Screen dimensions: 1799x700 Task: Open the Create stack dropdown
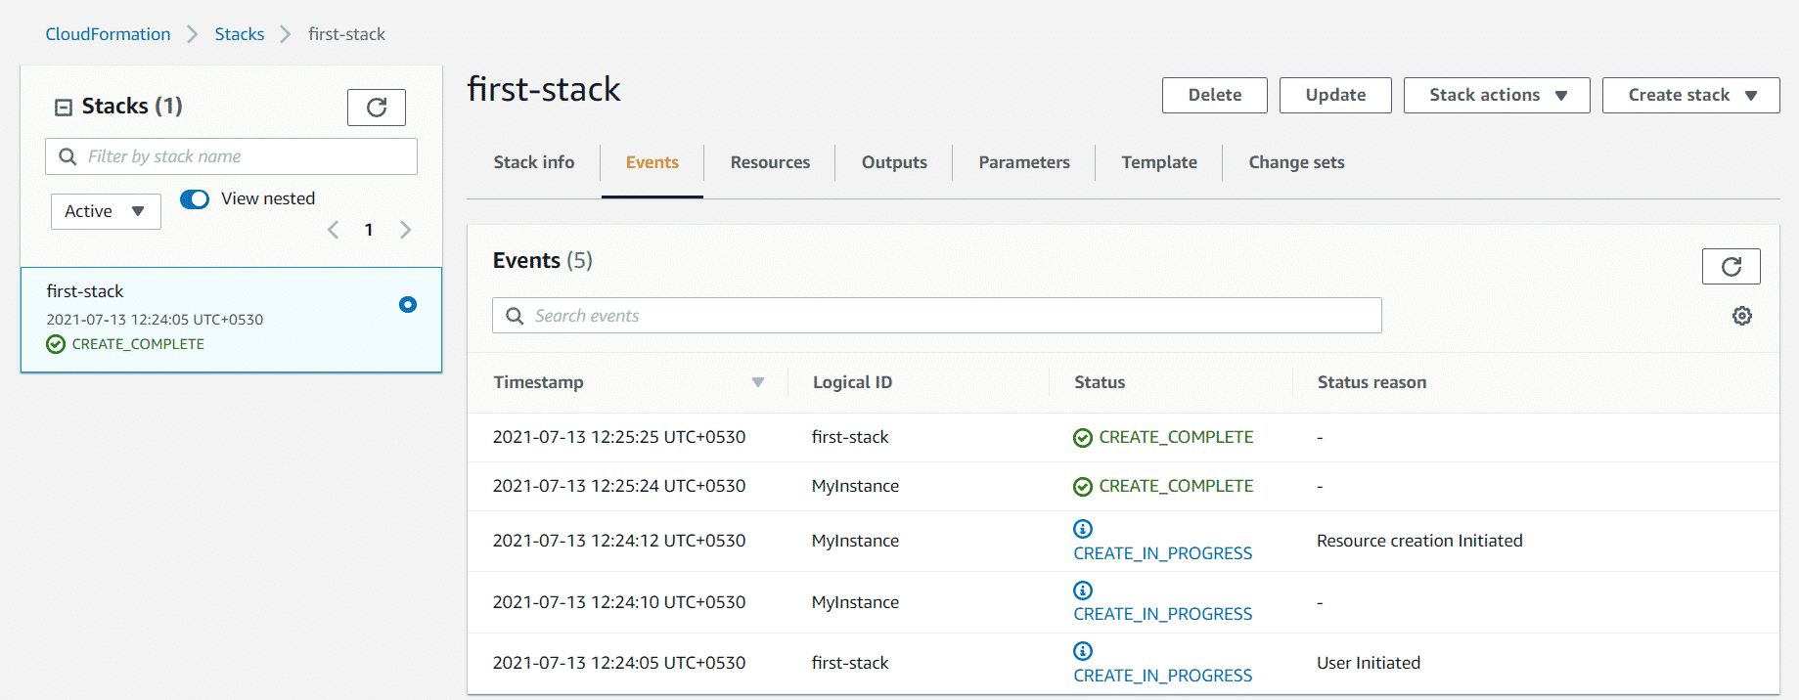pos(1690,95)
